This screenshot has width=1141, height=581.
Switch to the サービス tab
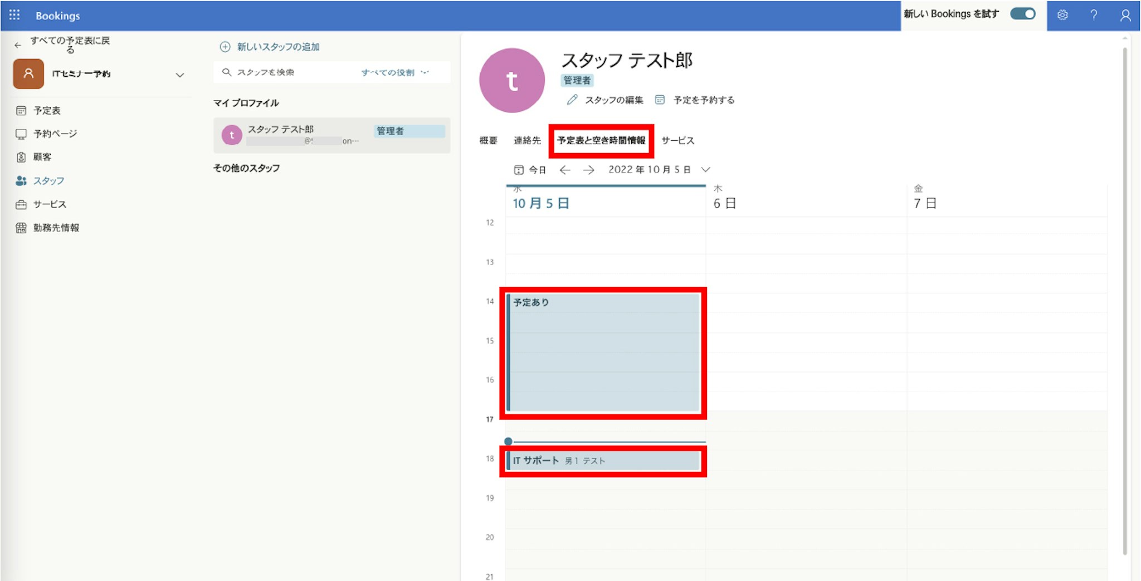click(x=677, y=140)
